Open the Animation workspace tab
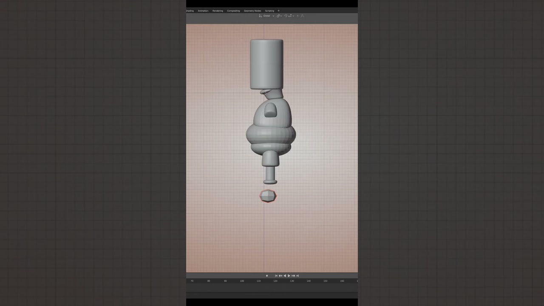This screenshot has height=306, width=544. [203, 11]
